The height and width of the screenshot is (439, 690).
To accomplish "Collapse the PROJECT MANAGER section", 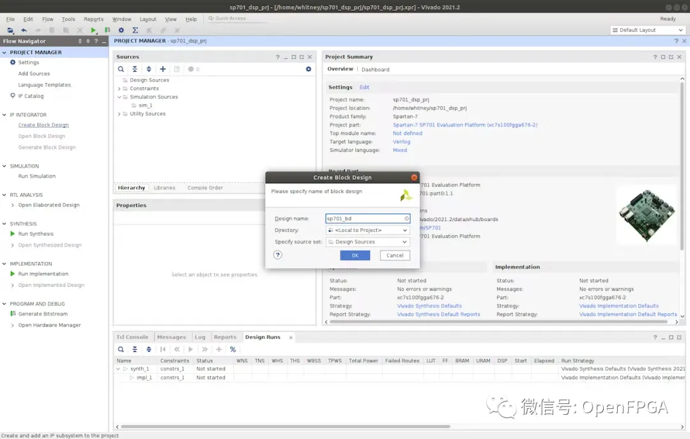I will click(4, 52).
